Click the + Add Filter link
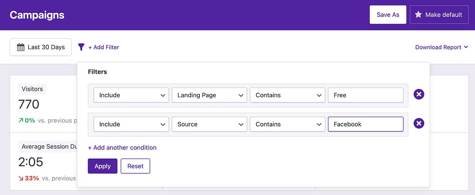The width and height of the screenshot is (475, 195). [x=103, y=47]
